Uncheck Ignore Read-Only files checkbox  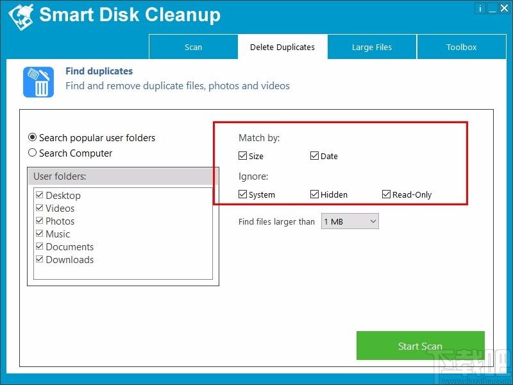click(387, 194)
